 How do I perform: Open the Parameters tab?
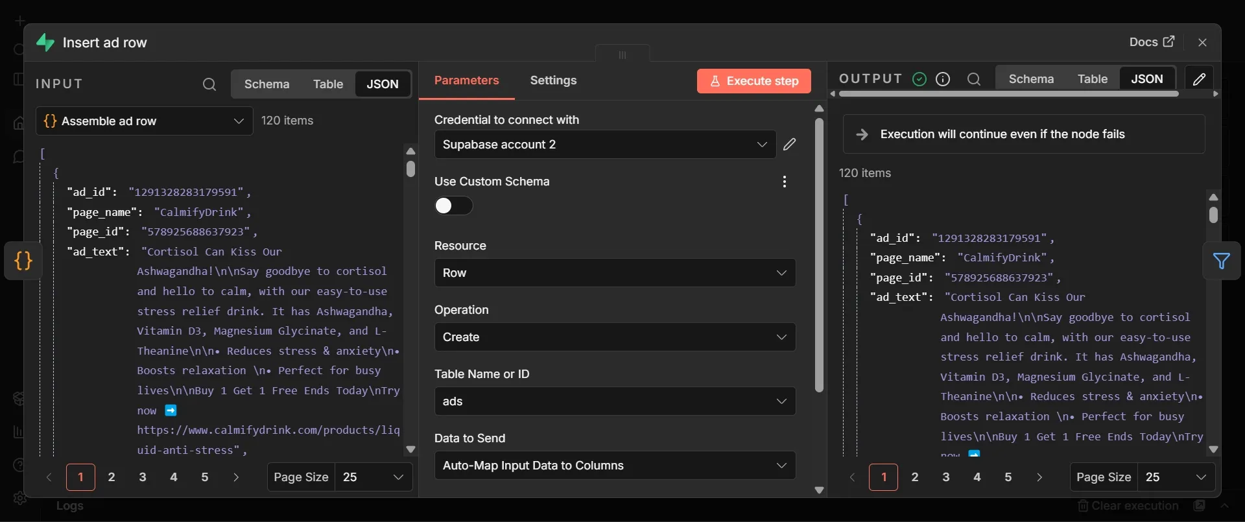pos(466,80)
